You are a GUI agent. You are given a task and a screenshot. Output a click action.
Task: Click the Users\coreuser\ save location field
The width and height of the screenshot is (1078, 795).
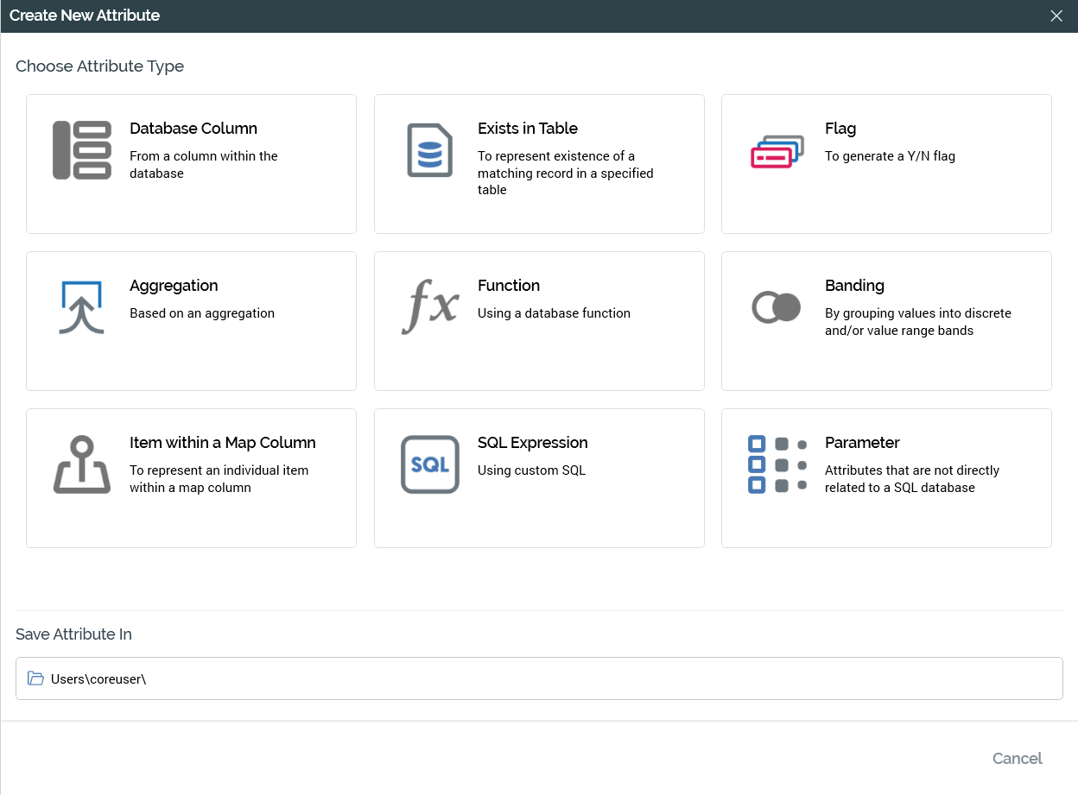pos(539,678)
